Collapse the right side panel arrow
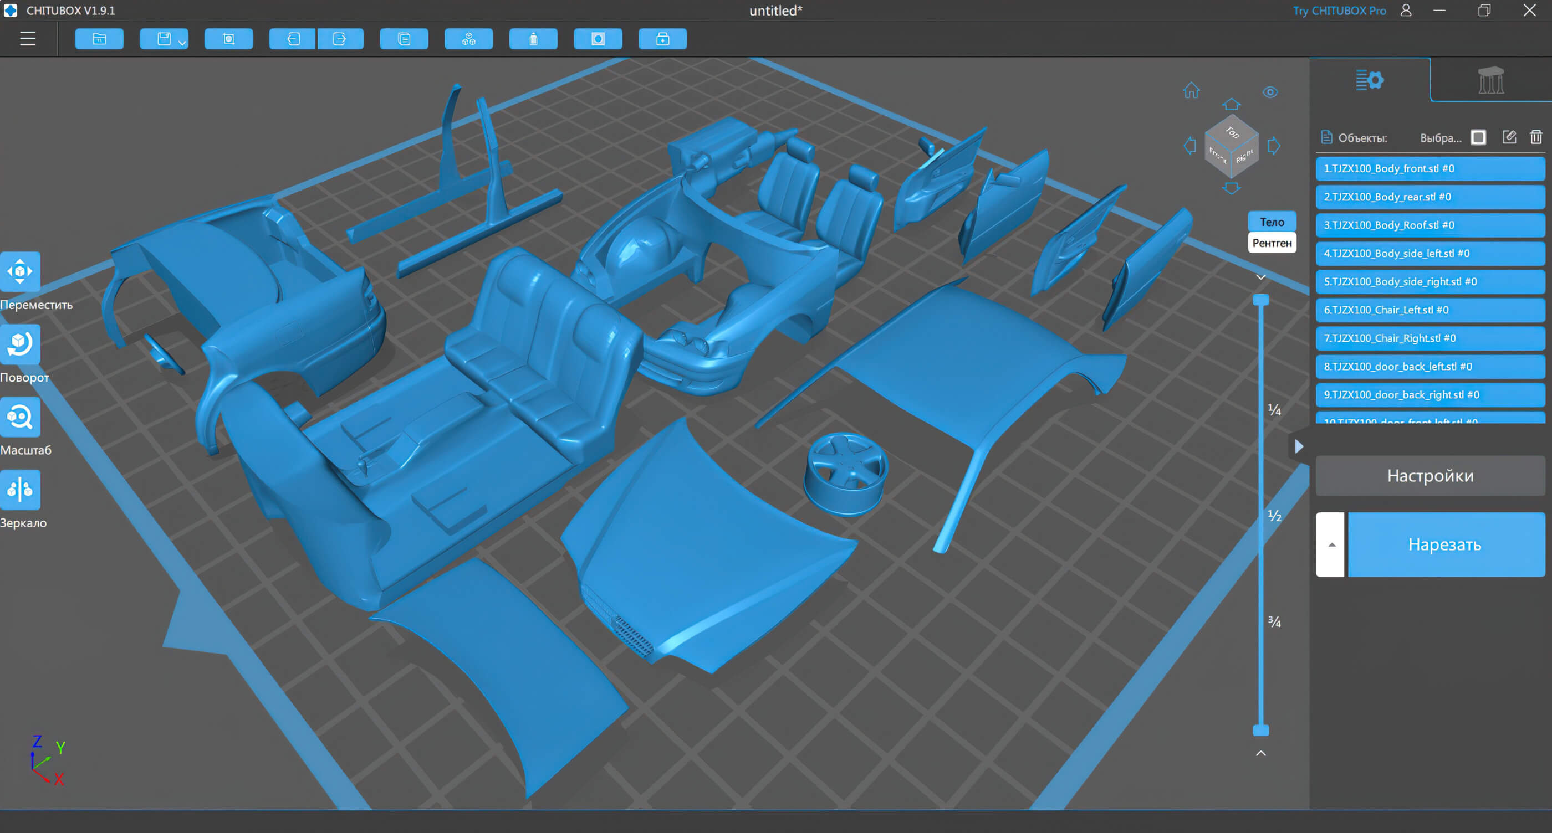Image resolution: width=1552 pixels, height=833 pixels. [1299, 446]
